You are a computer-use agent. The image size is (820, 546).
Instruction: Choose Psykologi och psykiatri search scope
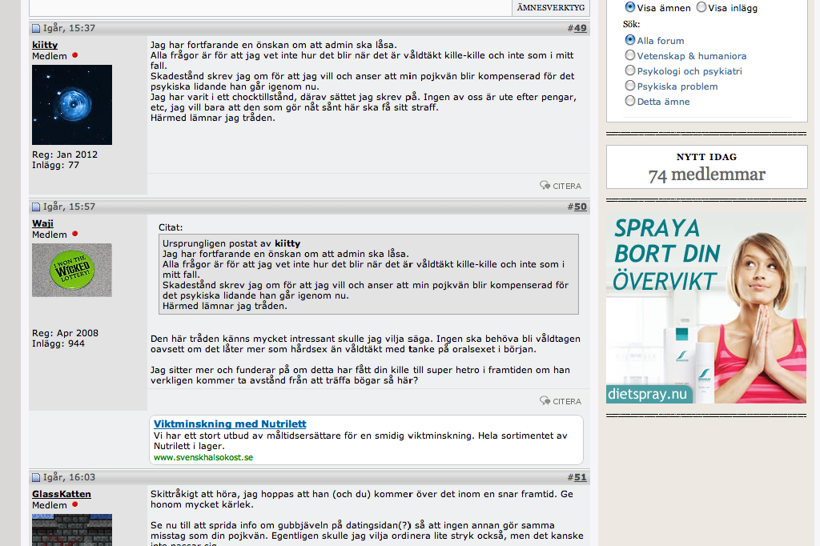click(630, 70)
